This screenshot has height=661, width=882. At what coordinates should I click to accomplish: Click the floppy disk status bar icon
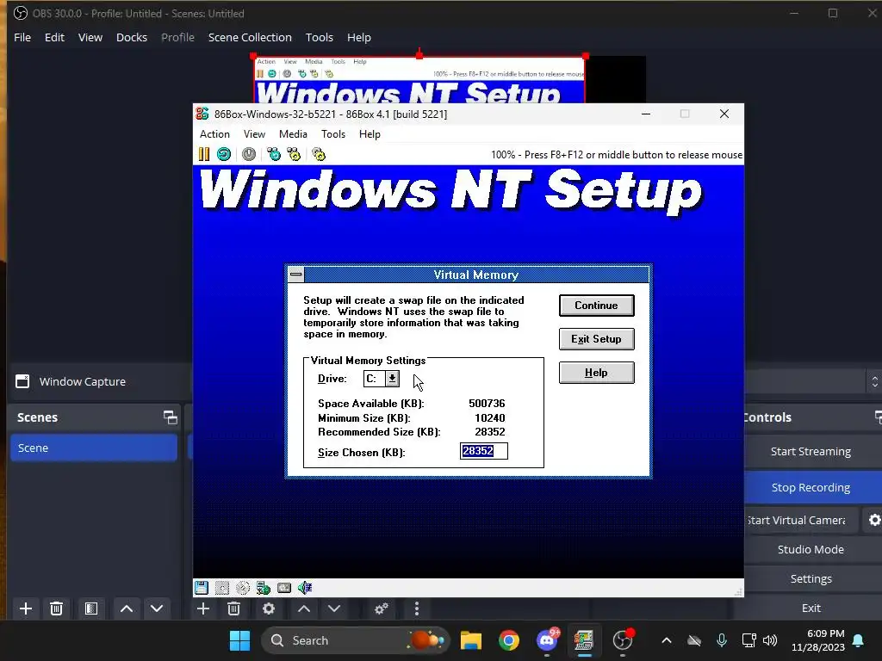point(202,588)
